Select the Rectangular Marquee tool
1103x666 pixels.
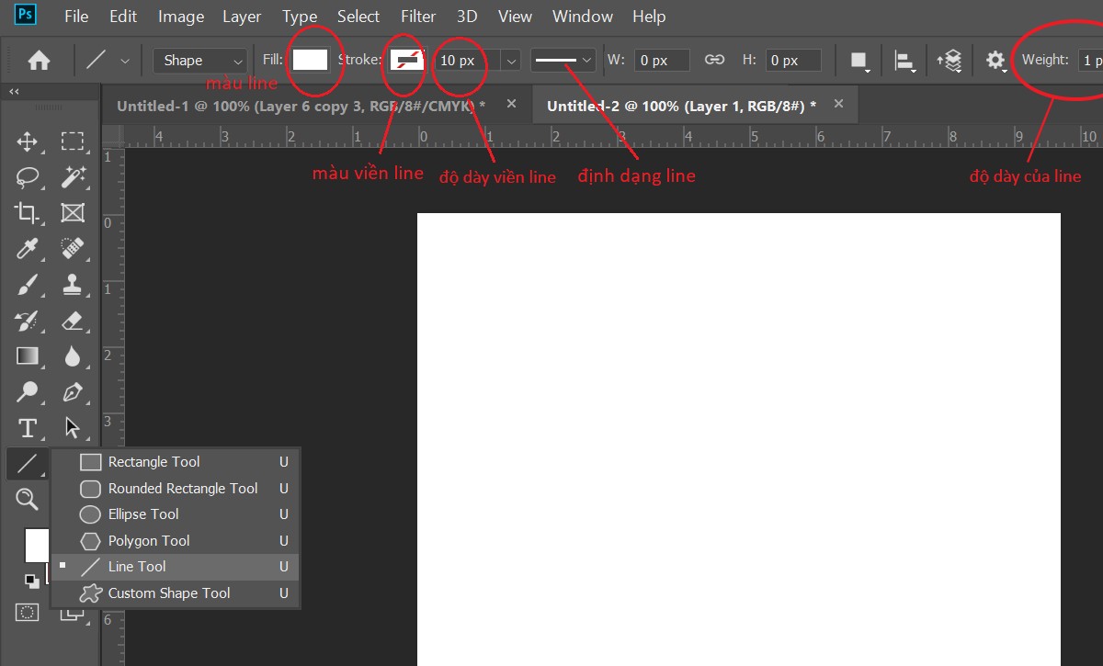[74, 141]
